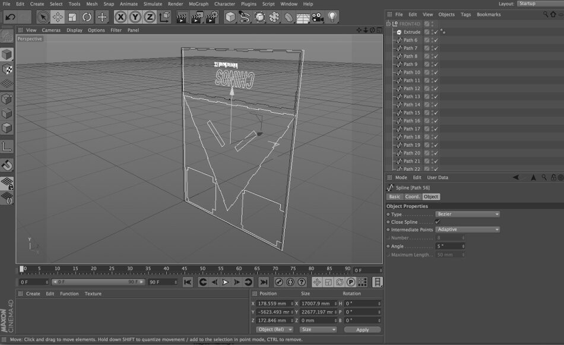Viewport: 564px width, 345px height.
Task: Add a camera object
Action: [x=318, y=17]
